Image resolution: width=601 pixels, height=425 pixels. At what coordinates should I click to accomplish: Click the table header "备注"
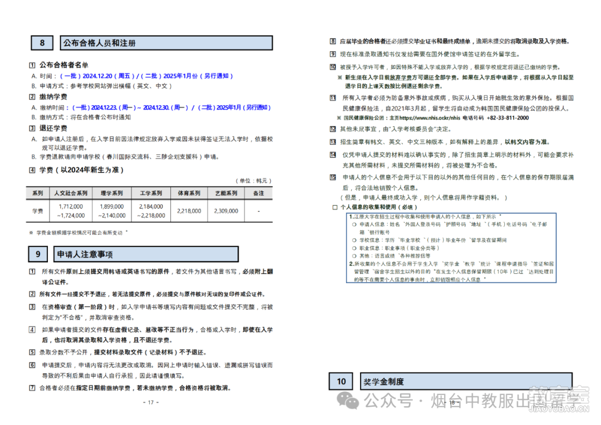(259, 193)
